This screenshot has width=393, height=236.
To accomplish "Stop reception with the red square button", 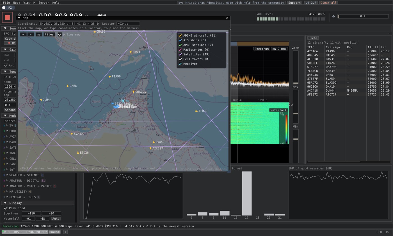I will point(8,17).
